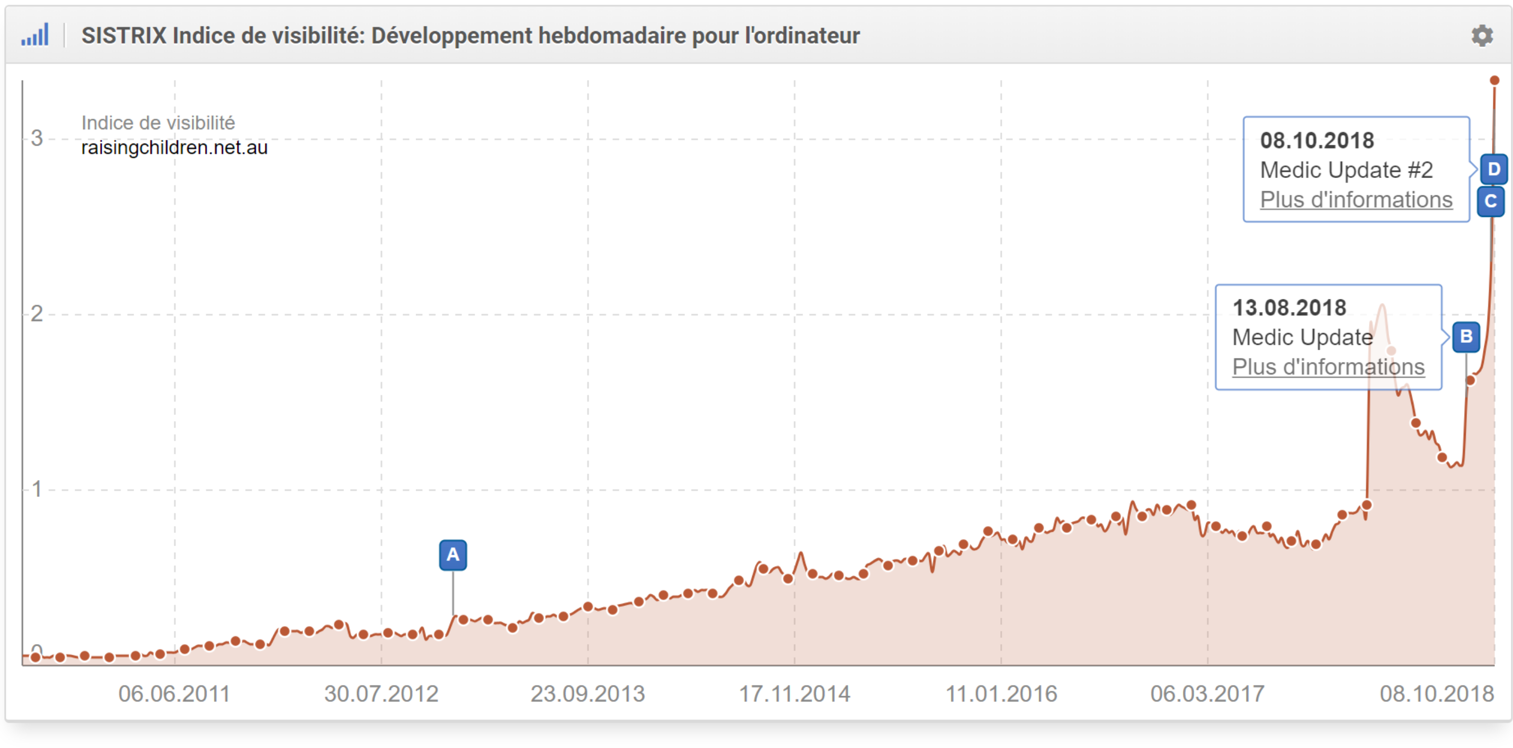Click the raisingchildren.net.au legend label
The image size is (1513, 748).
point(174,147)
